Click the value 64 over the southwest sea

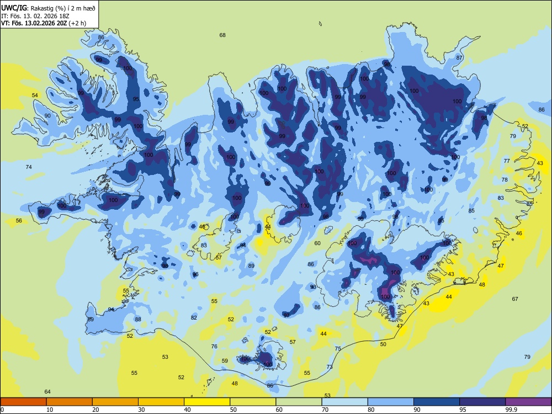[x=47, y=392]
